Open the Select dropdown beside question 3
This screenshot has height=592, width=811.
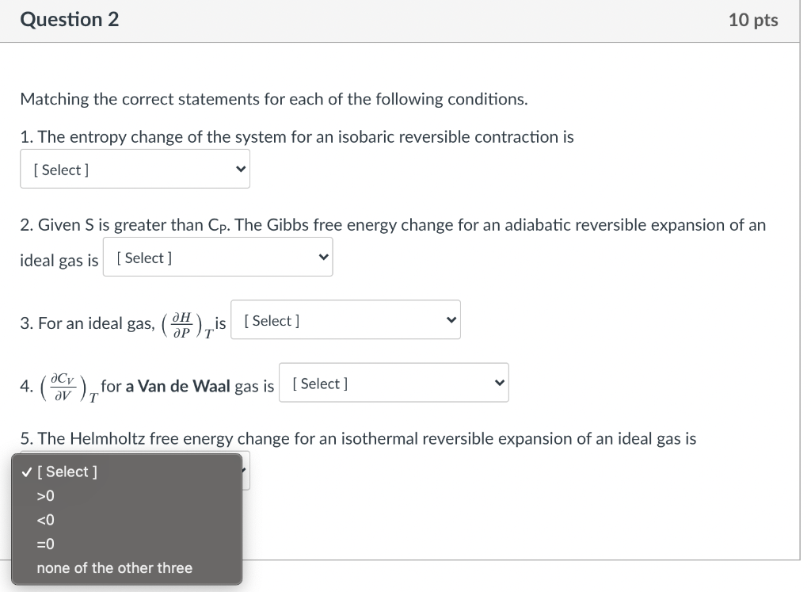point(345,319)
